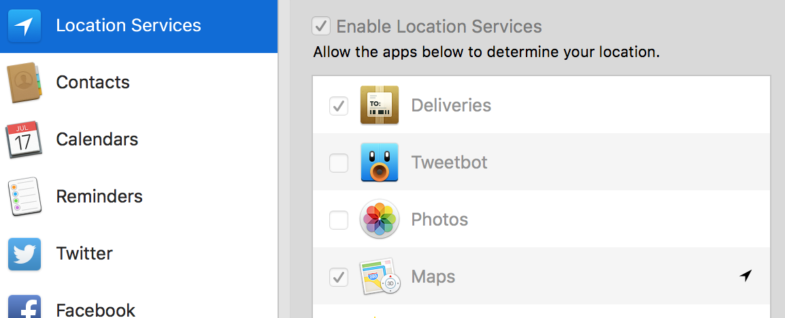Choose the Twitter sidebar item

coord(139,253)
